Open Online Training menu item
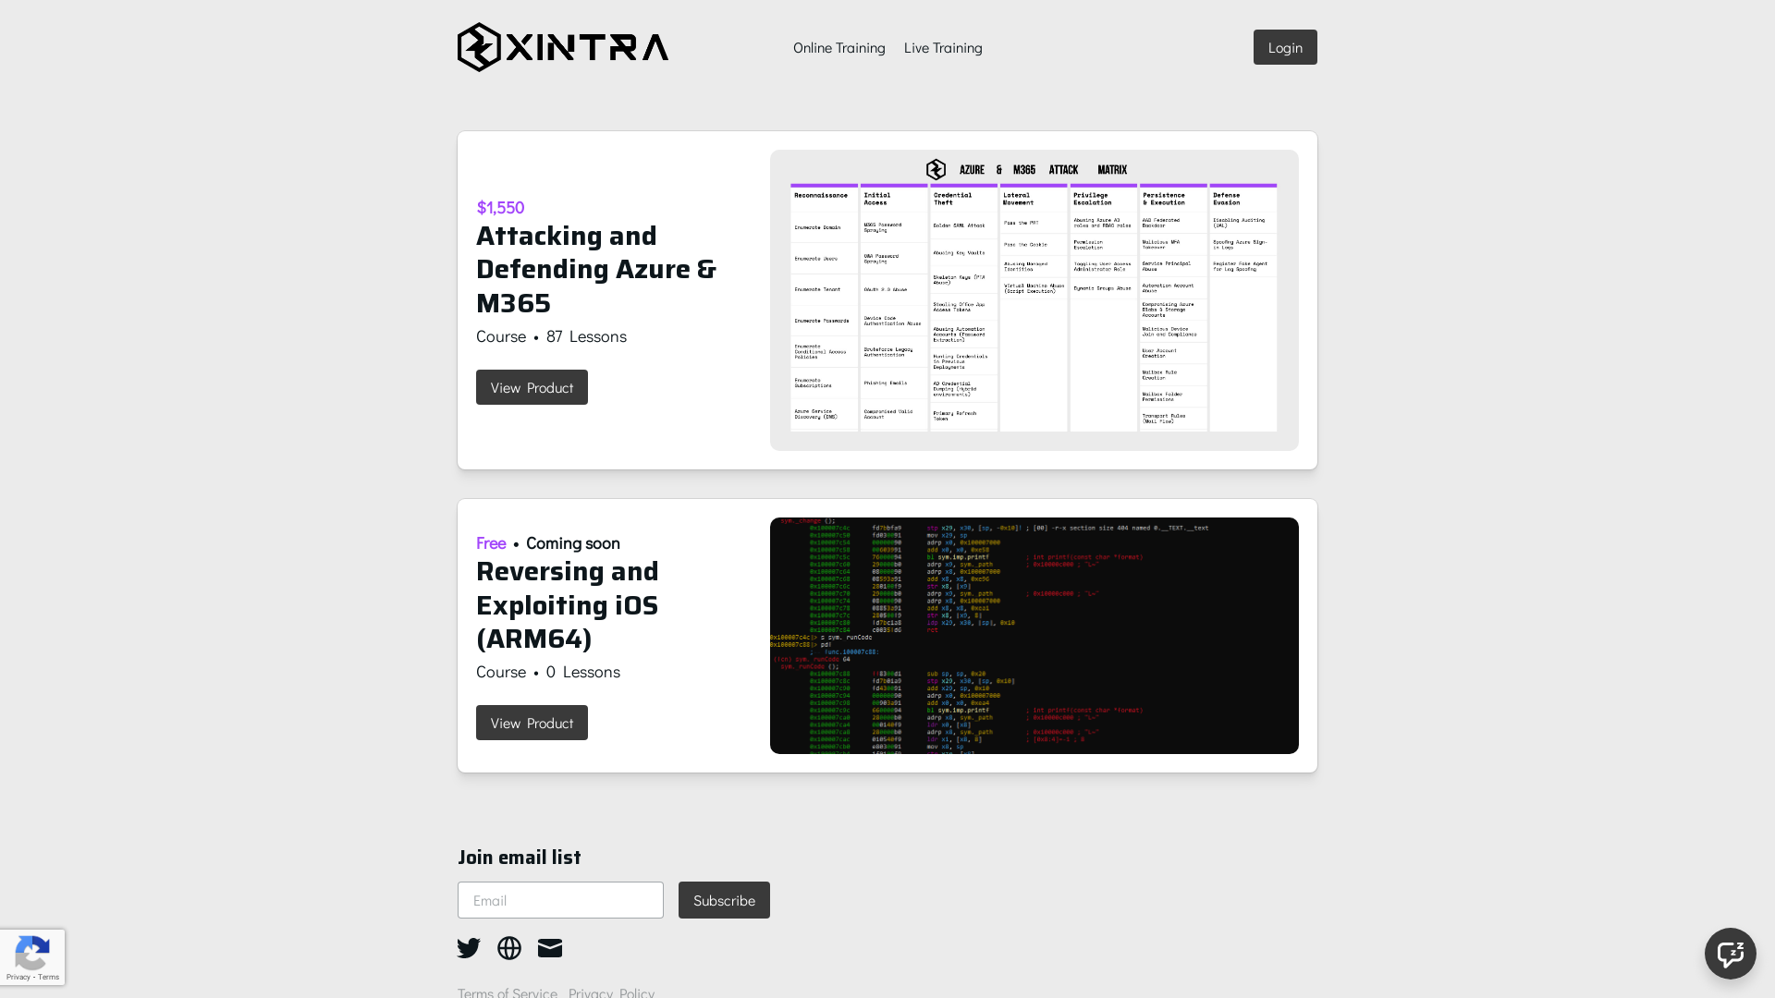The height and width of the screenshot is (998, 1775). click(x=839, y=47)
